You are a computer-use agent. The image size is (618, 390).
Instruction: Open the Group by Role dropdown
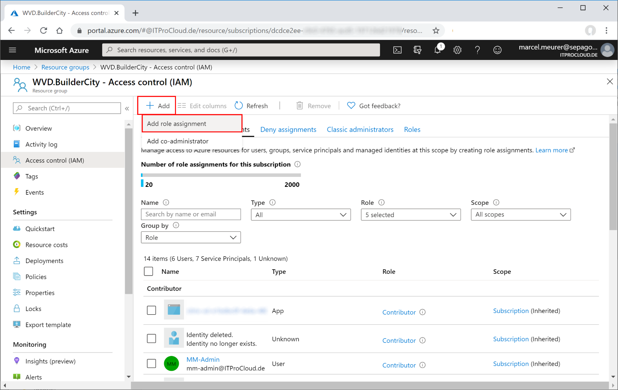tap(191, 237)
